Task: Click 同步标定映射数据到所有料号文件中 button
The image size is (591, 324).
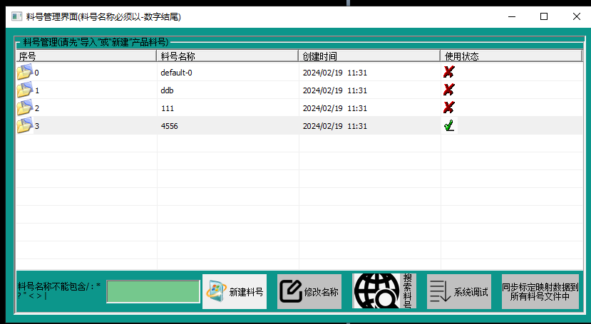Action: point(540,291)
